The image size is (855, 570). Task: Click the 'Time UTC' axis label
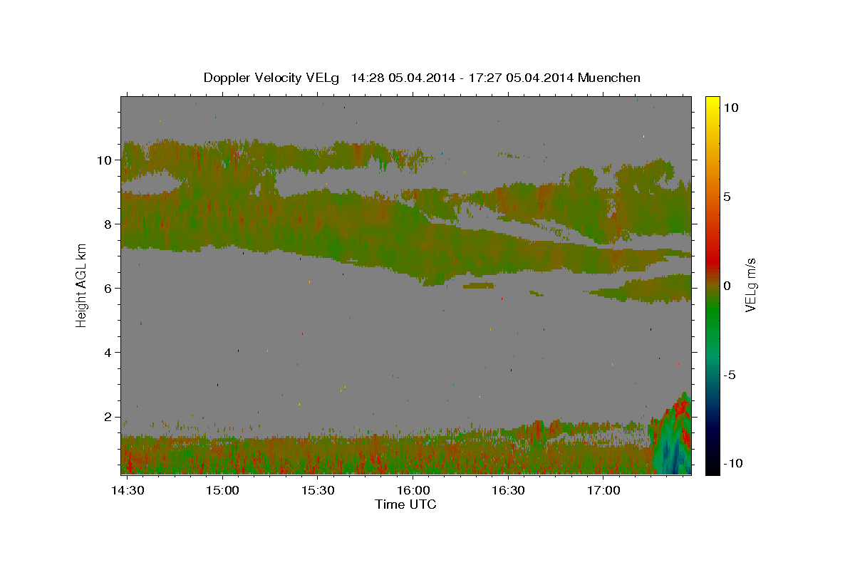pyautogui.click(x=405, y=504)
